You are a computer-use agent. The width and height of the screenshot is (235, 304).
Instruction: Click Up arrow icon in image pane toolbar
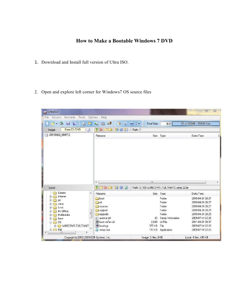[97, 130]
